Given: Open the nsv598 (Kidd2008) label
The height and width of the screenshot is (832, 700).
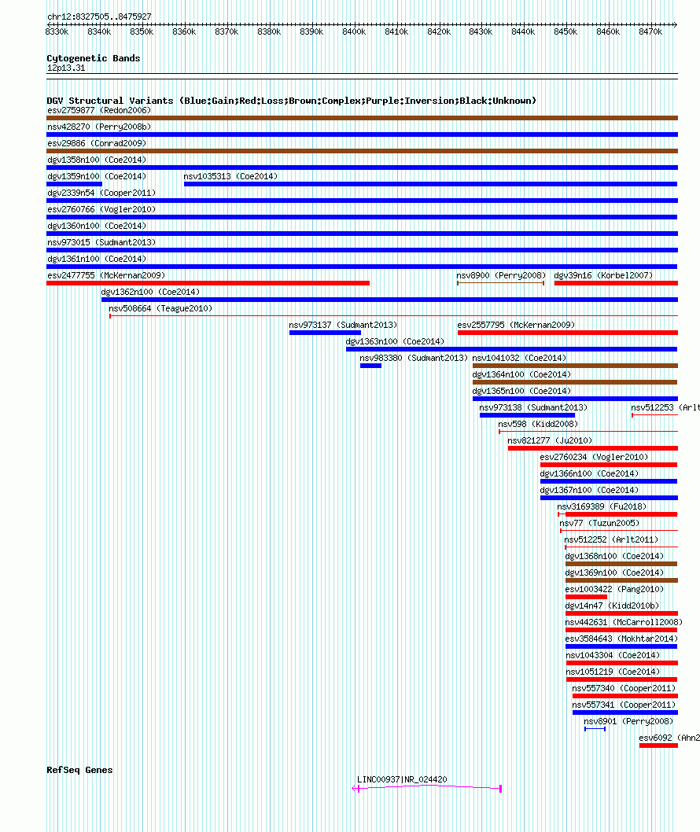Looking at the screenshot, I should click(538, 424).
